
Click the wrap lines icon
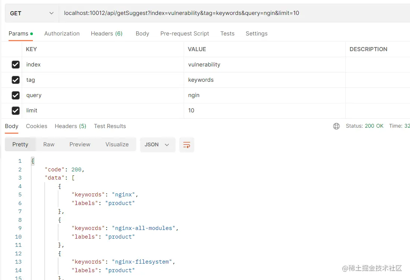tap(187, 145)
